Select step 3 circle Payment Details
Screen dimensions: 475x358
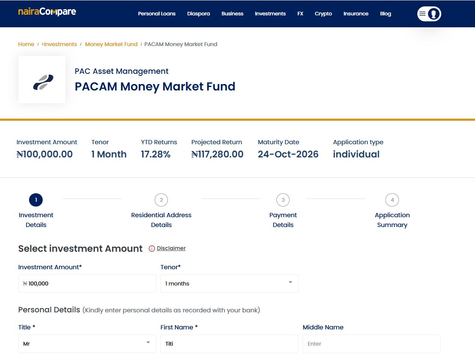pos(283,200)
